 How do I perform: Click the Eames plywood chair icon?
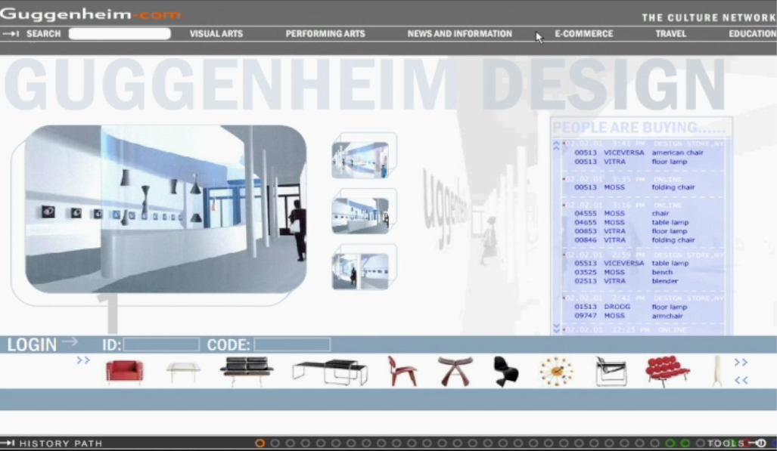pos(401,370)
